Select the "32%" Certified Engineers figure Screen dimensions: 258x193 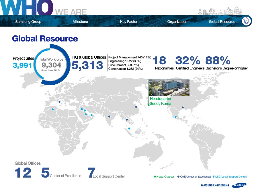click(x=188, y=60)
